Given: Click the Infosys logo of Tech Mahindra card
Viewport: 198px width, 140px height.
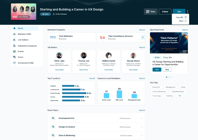Looking at the screenshot, I should point(53,37).
